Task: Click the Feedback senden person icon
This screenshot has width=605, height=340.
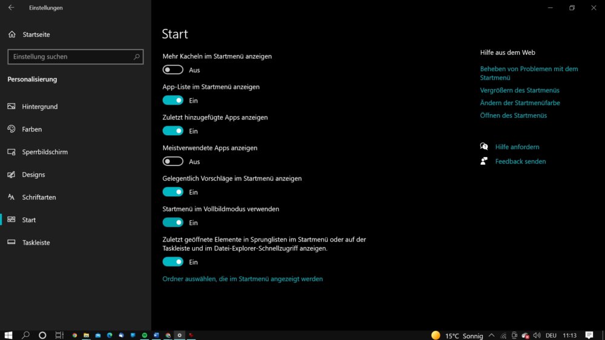Action: point(484,161)
